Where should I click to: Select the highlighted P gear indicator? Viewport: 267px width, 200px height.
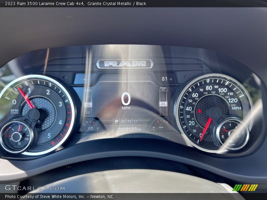point(116,121)
